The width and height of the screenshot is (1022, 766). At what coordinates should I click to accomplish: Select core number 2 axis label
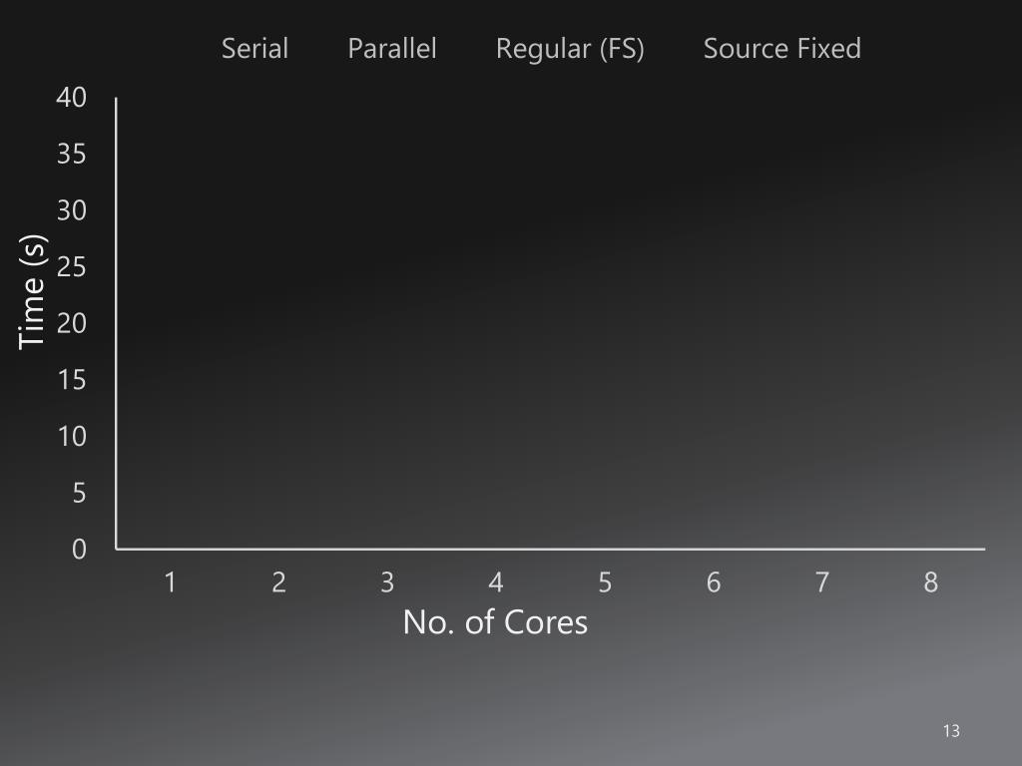pyautogui.click(x=279, y=582)
